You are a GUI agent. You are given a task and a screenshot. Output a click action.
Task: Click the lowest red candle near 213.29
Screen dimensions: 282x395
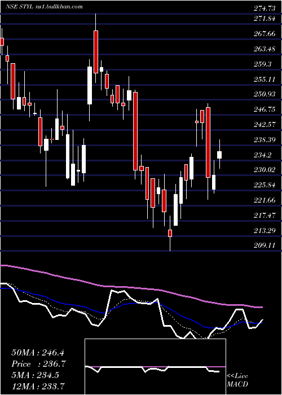click(x=170, y=233)
